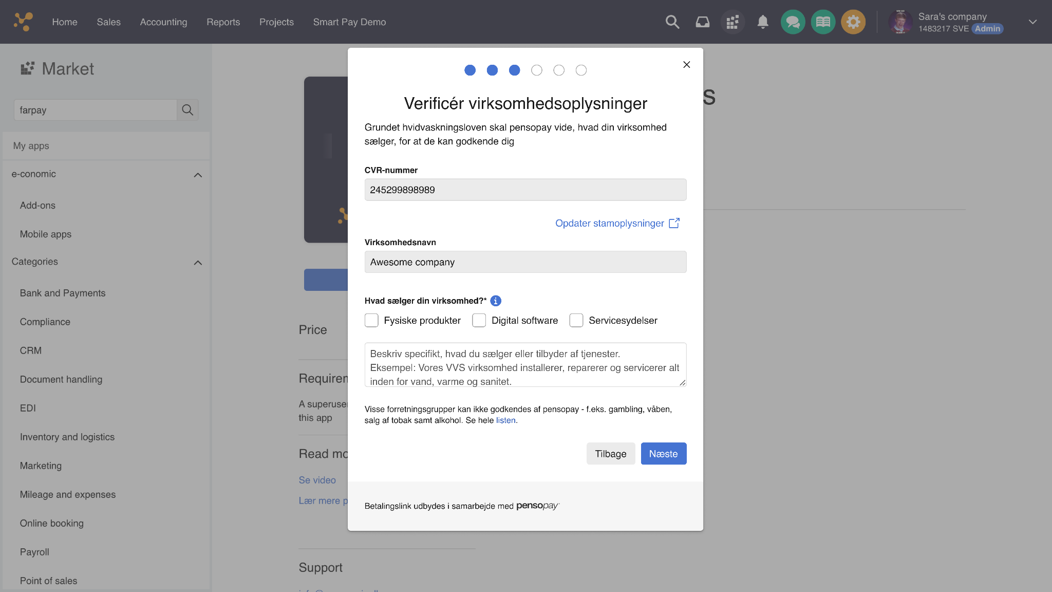
Task: Enable the Digital software option
Action: 479,320
